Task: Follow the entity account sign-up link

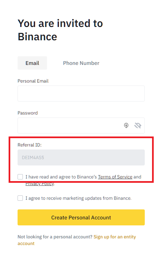Action: (x=77, y=240)
